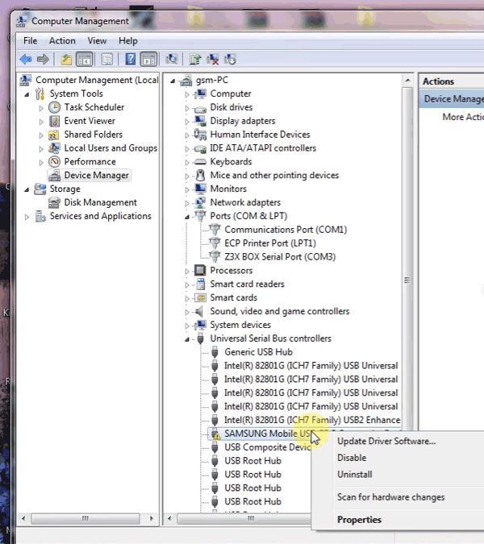
Task: Collapse the gsm-PC root node
Action: tap(173, 81)
